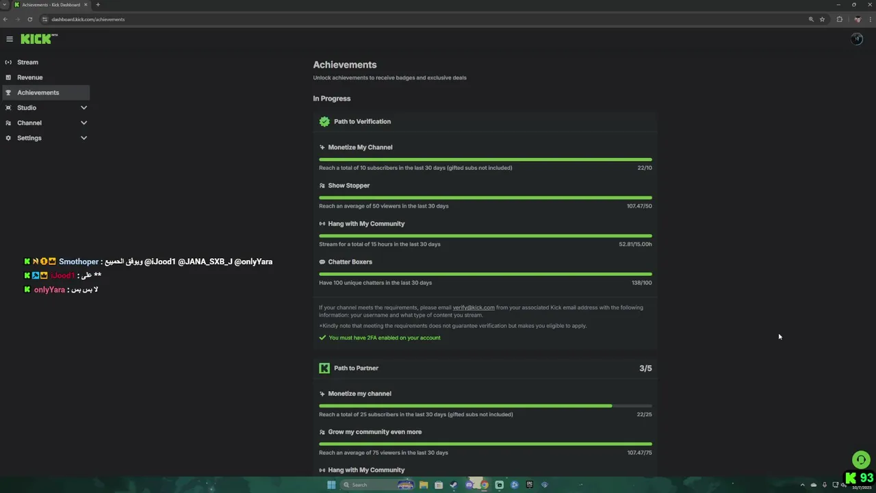876x493 pixels.
Task: Click the Show Stopper progress bar
Action: click(x=485, y=198)
